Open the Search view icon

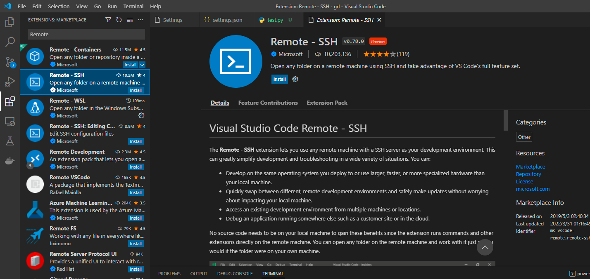pyautogui.click(x=10, y=42)
